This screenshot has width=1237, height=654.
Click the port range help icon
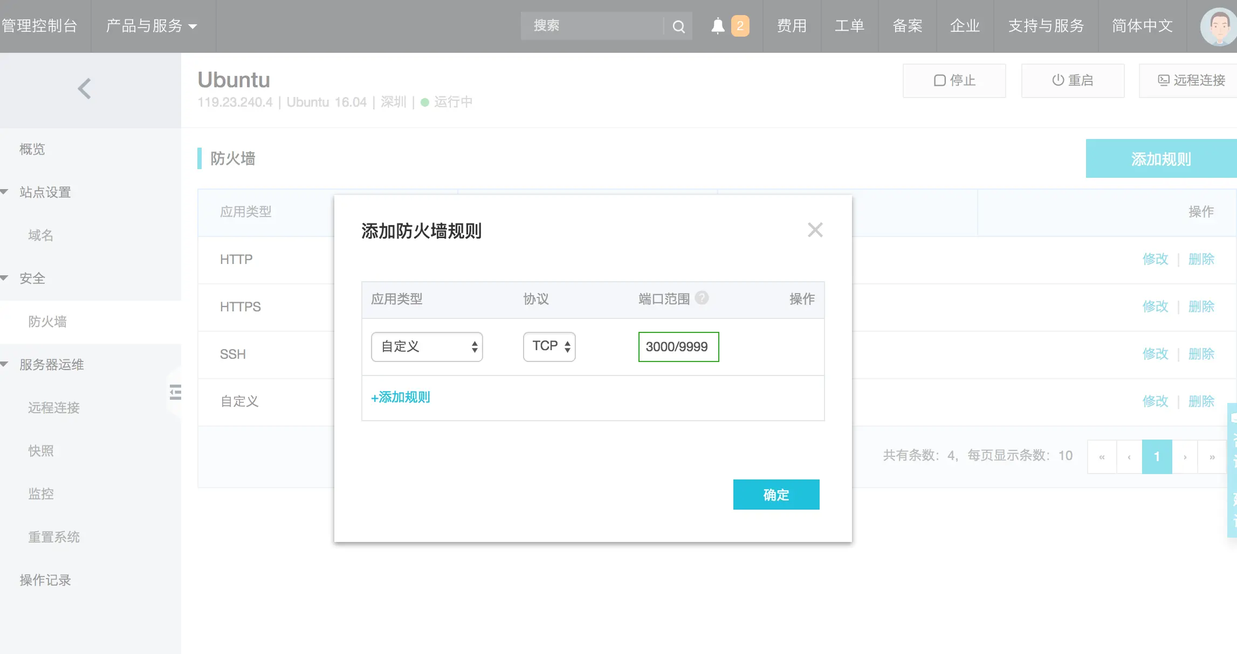click(702, 298)
